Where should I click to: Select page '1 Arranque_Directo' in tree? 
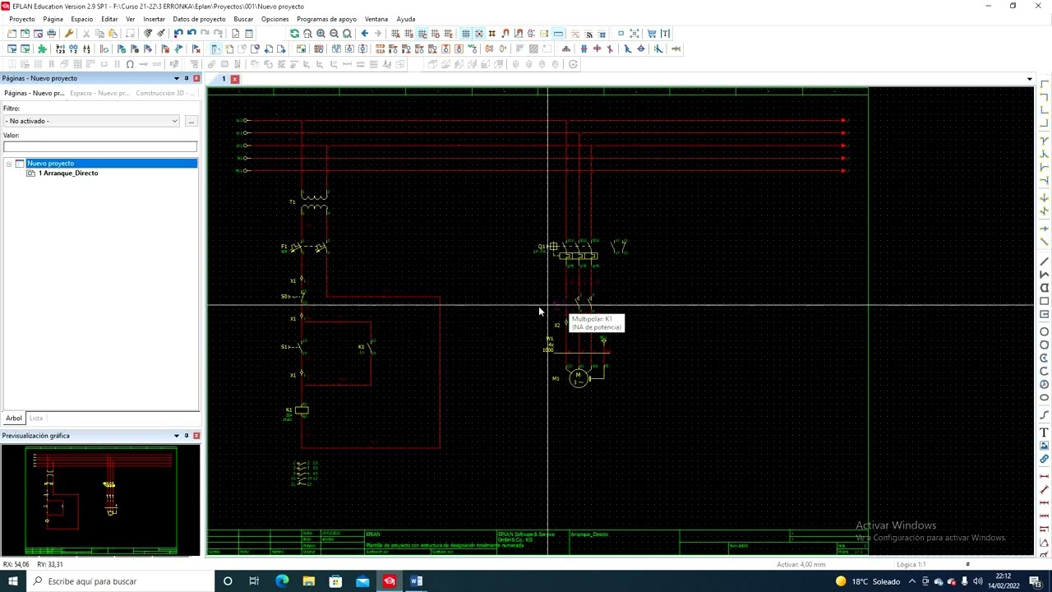pos(68,173)
